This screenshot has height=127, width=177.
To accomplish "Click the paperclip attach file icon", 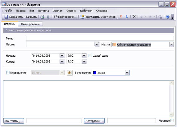I will [48, 17].
